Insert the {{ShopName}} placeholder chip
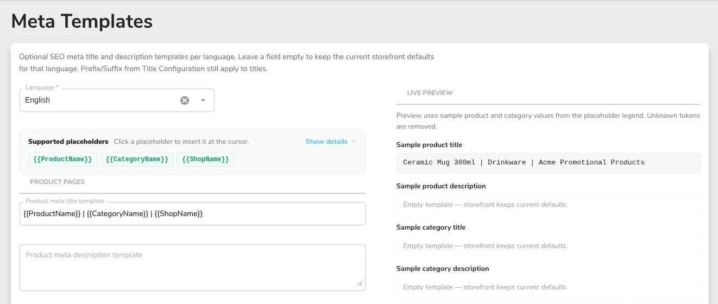This screenshot has height=304, width=718. point(205,159)
